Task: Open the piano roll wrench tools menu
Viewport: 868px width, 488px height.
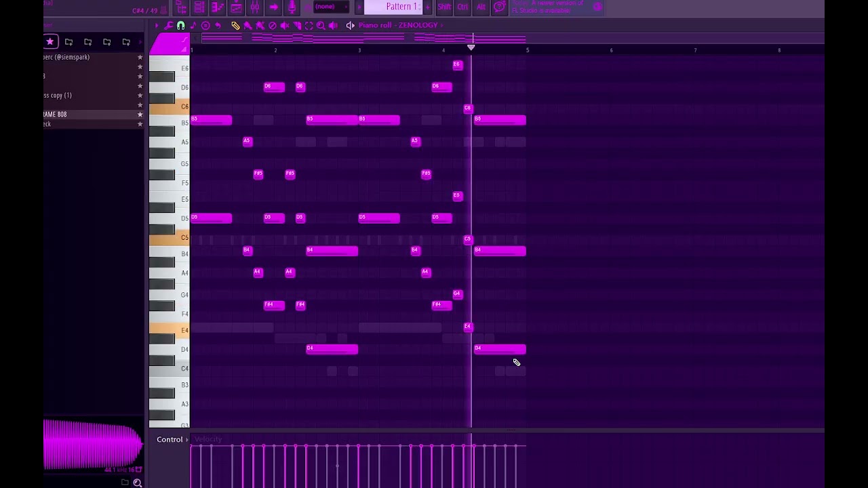Action: tap(168, 25)
